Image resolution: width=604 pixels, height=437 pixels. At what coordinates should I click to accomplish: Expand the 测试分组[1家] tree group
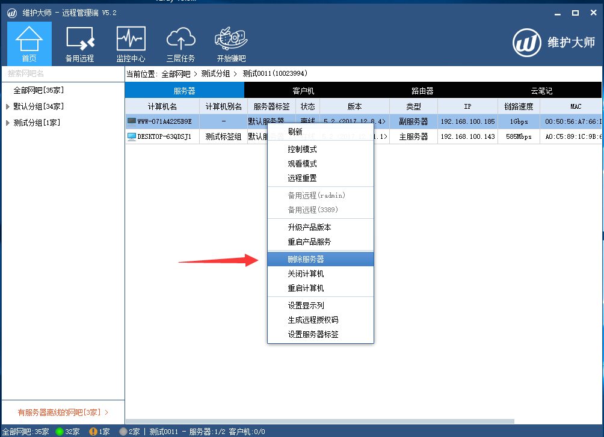coord(7,123)
